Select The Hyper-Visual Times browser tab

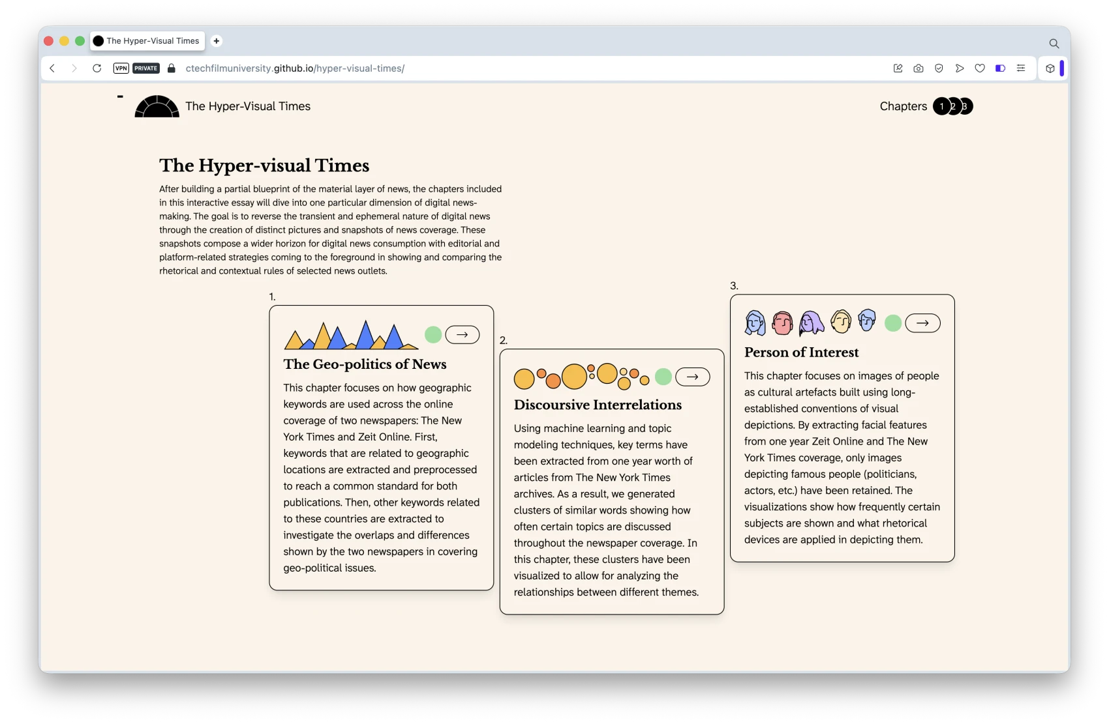coord(148,41)
